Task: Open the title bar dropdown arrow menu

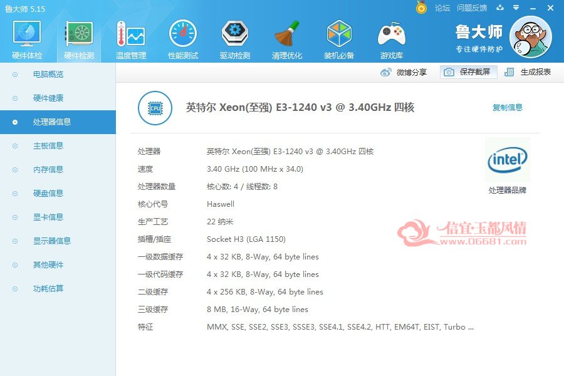Action: (x=516, y=8)
